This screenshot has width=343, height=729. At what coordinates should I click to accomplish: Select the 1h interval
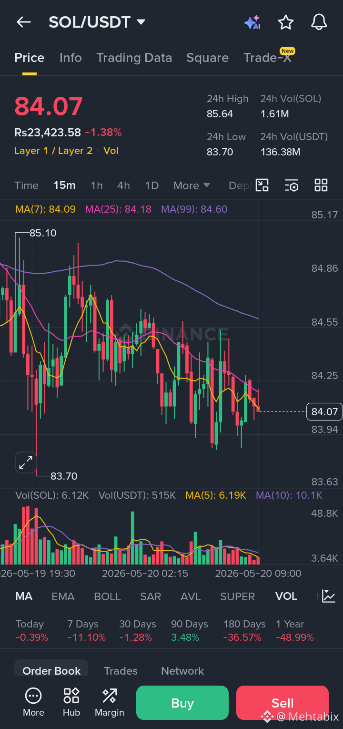[x=97, y=185]
